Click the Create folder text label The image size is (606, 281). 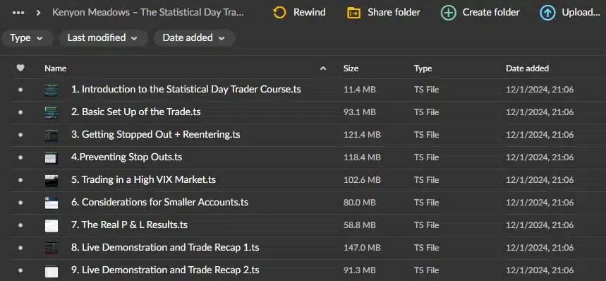click(x=491, y=13)
